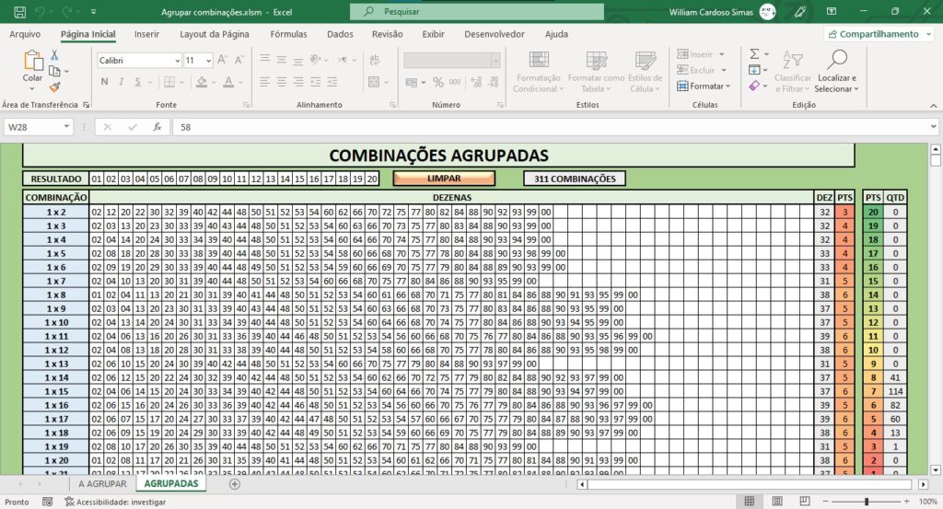Screen dimensions: 943x509
Task: Toggle center horizontal alignment
Action: pyautogui.click(x=281, y=82)
